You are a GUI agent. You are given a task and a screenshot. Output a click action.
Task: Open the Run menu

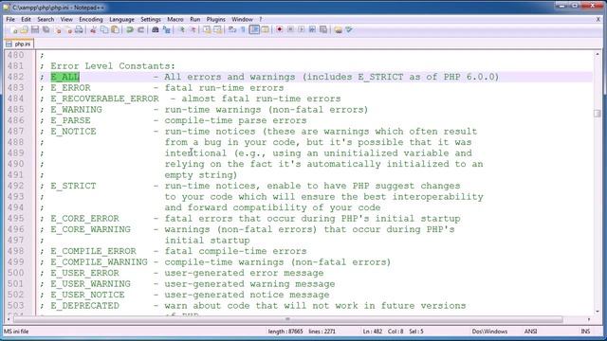point(195,19)
